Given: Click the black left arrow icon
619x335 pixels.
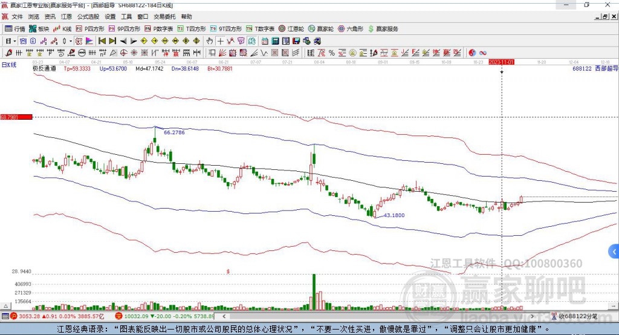Looking at the screenshot, I should point(123,41).
